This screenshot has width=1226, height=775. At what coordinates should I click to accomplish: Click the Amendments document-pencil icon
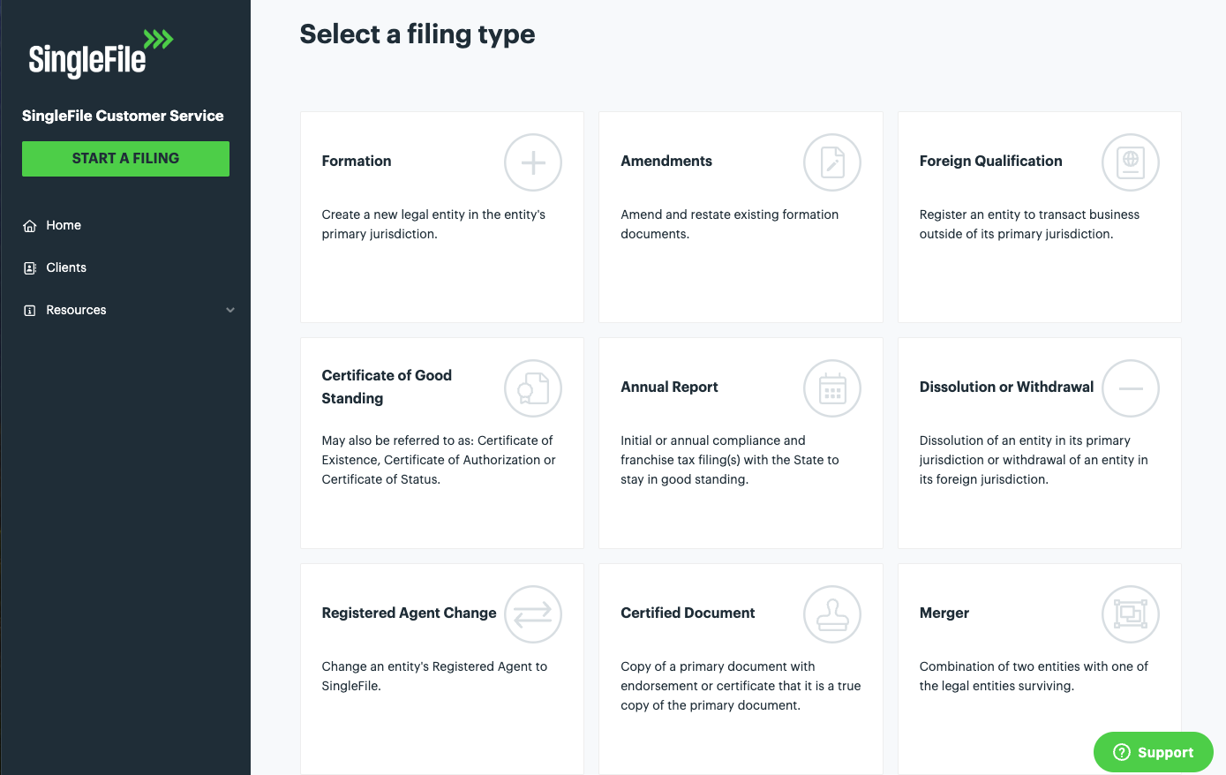pyautogui.click(x=832, y=162)
